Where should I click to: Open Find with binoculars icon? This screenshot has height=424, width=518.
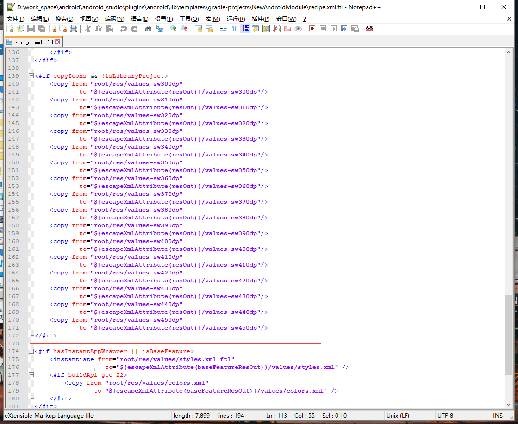148,29
